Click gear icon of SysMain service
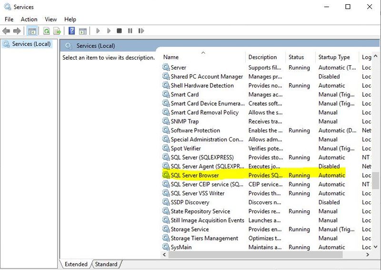Viewport: 381px width, 270px height. (x=166, y=247)
